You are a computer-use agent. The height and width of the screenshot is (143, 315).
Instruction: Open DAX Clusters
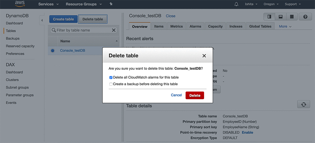tap(12, 80)
